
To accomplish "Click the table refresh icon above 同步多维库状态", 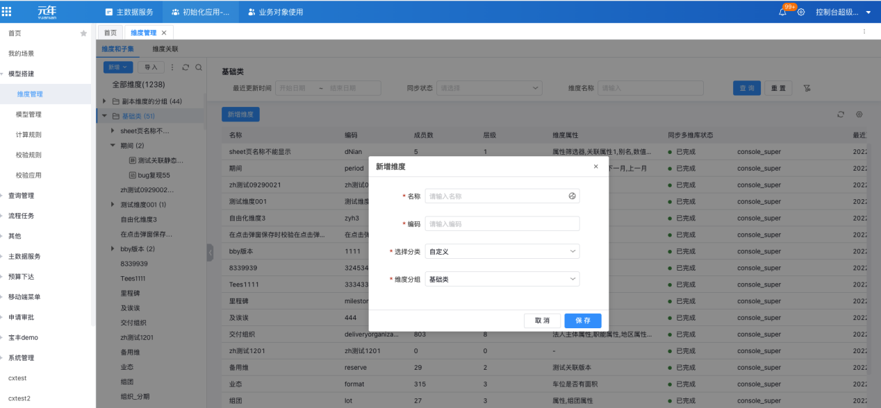I will 841,114.
